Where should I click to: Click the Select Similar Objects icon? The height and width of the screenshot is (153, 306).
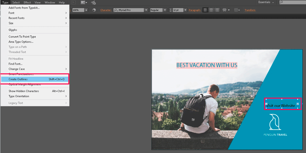(236, 10)
